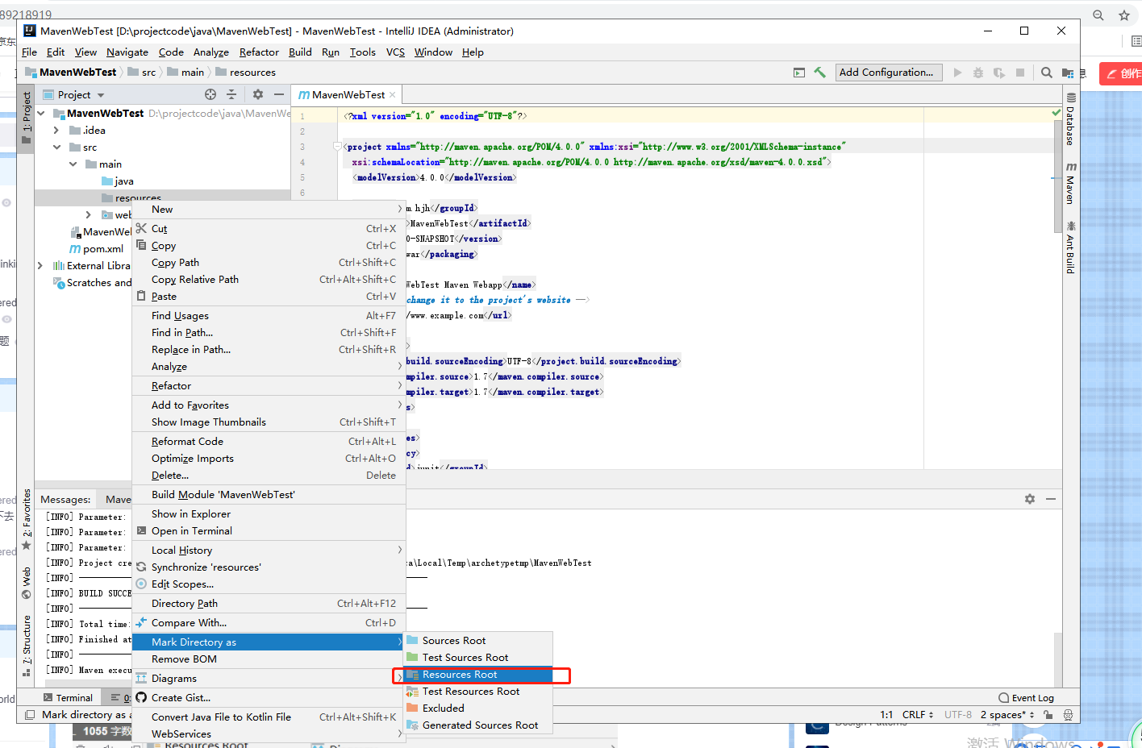The image size is (1142, 748).
Task: Click the green inspection checkmark in editor
Action: pyautogui.click(x=1057, y=113)
